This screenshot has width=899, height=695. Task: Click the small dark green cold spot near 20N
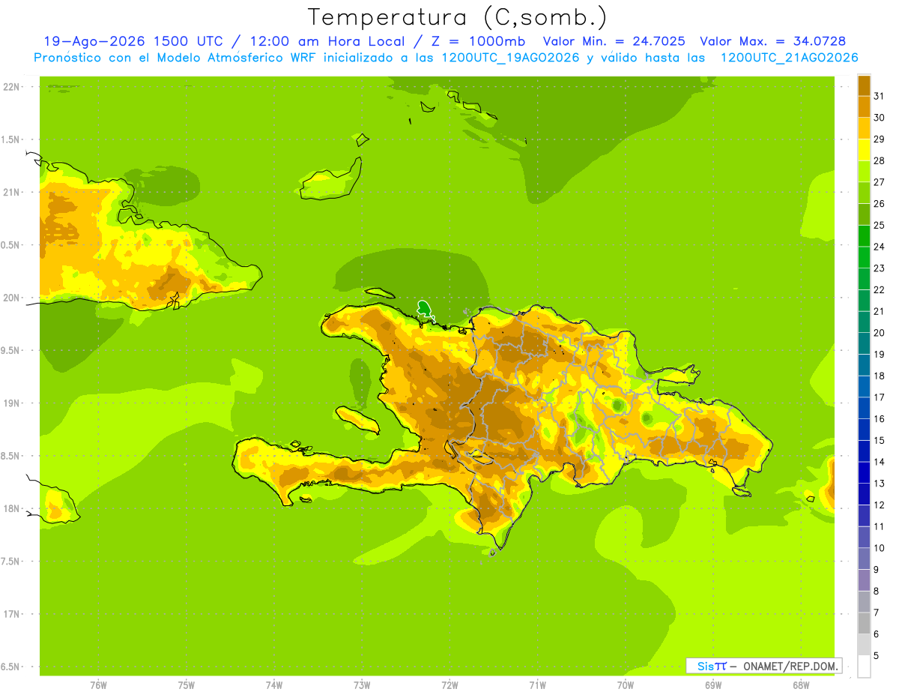(424, 307)
